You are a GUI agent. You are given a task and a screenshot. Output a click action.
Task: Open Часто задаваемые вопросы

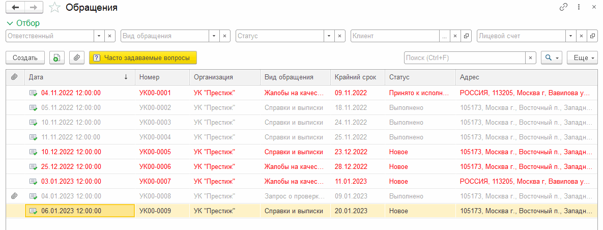point(142,58)
